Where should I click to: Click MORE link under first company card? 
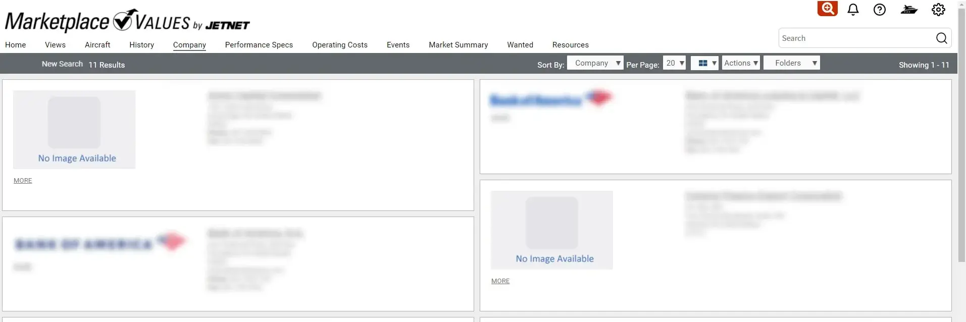[23, 181]
